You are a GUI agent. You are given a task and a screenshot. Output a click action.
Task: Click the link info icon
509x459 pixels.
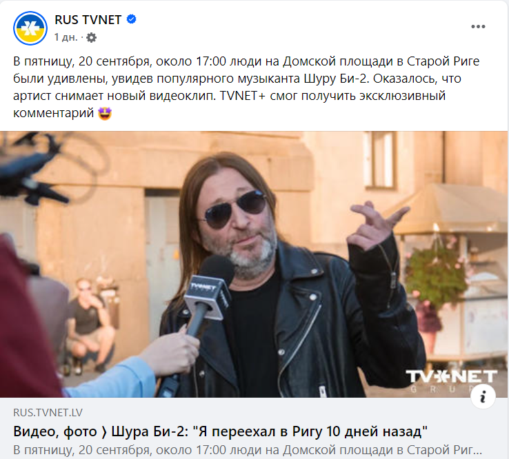coord(483,396)
